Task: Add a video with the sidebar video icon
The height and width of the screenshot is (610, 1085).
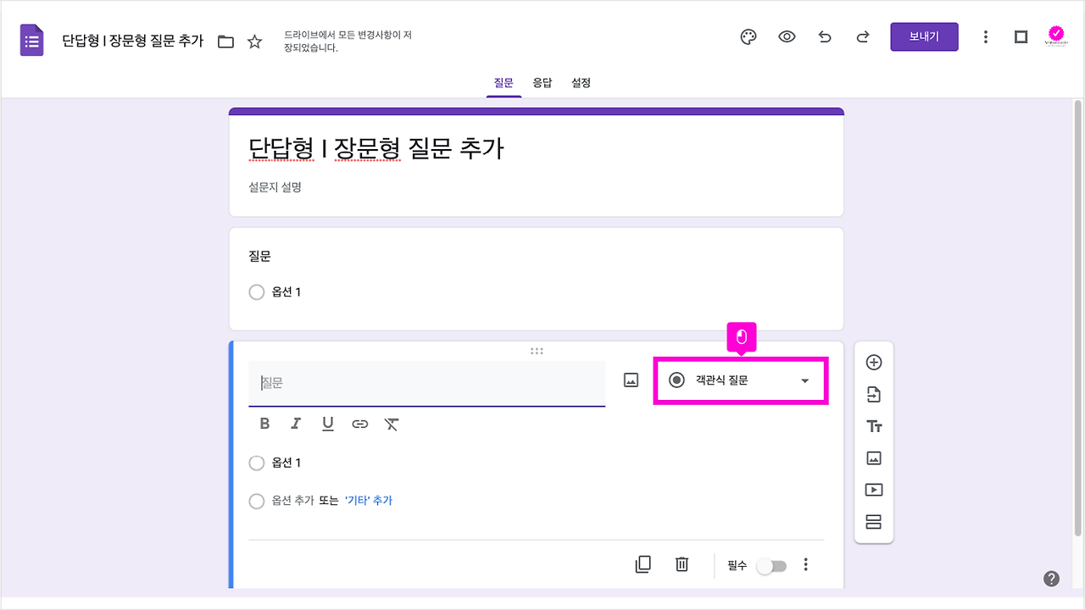Action: 873,489
